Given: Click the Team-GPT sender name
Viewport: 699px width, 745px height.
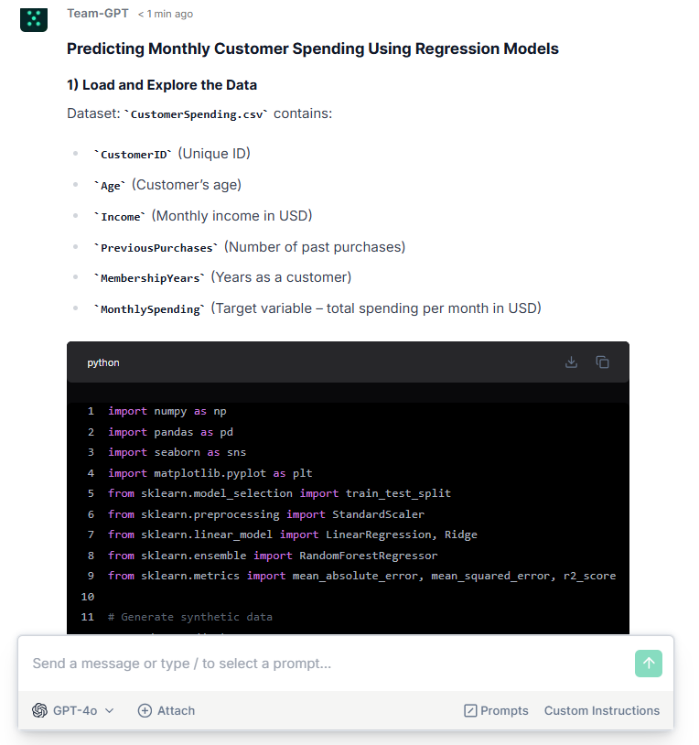Looking at the screenshot, I should tap(98, 14).
